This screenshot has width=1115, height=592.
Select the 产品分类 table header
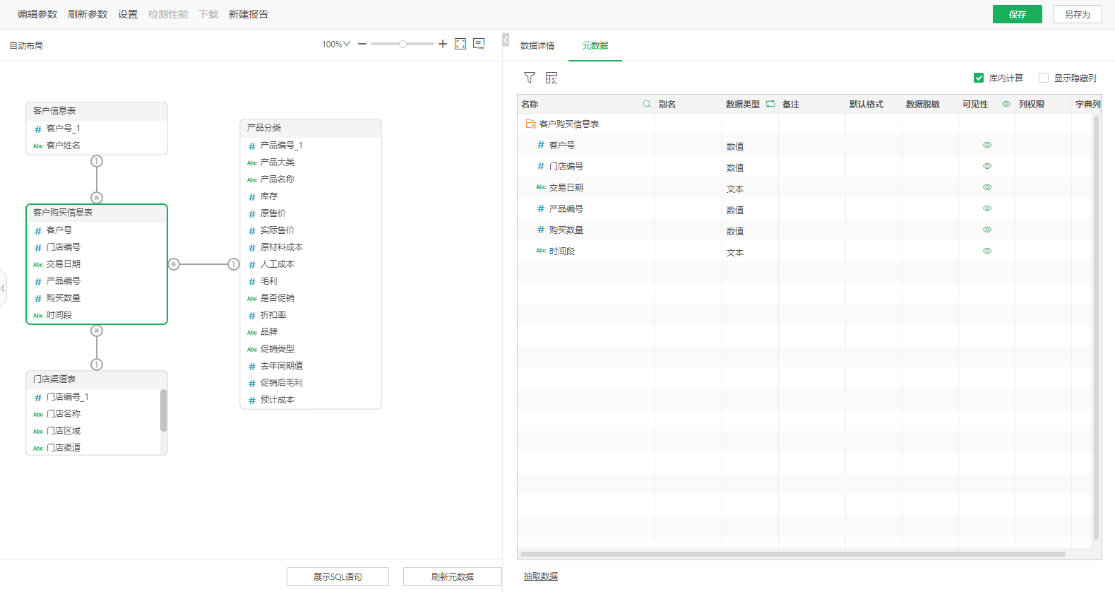point(311,128)
